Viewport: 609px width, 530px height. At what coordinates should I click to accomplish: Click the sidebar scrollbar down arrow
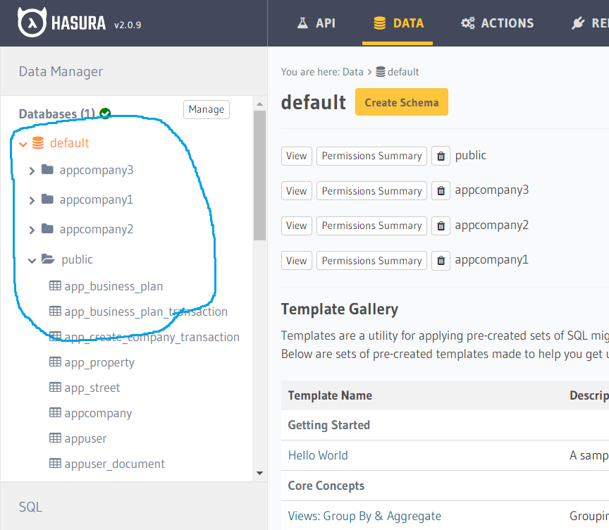[260, 473]
